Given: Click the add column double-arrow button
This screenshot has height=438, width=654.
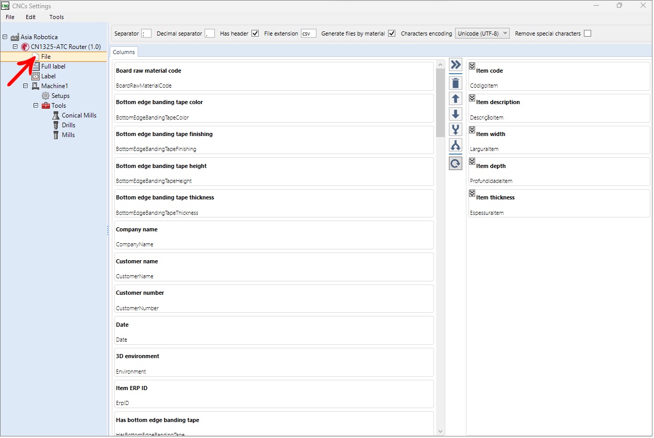Looking at the screenshot, I should click(456, 65).
